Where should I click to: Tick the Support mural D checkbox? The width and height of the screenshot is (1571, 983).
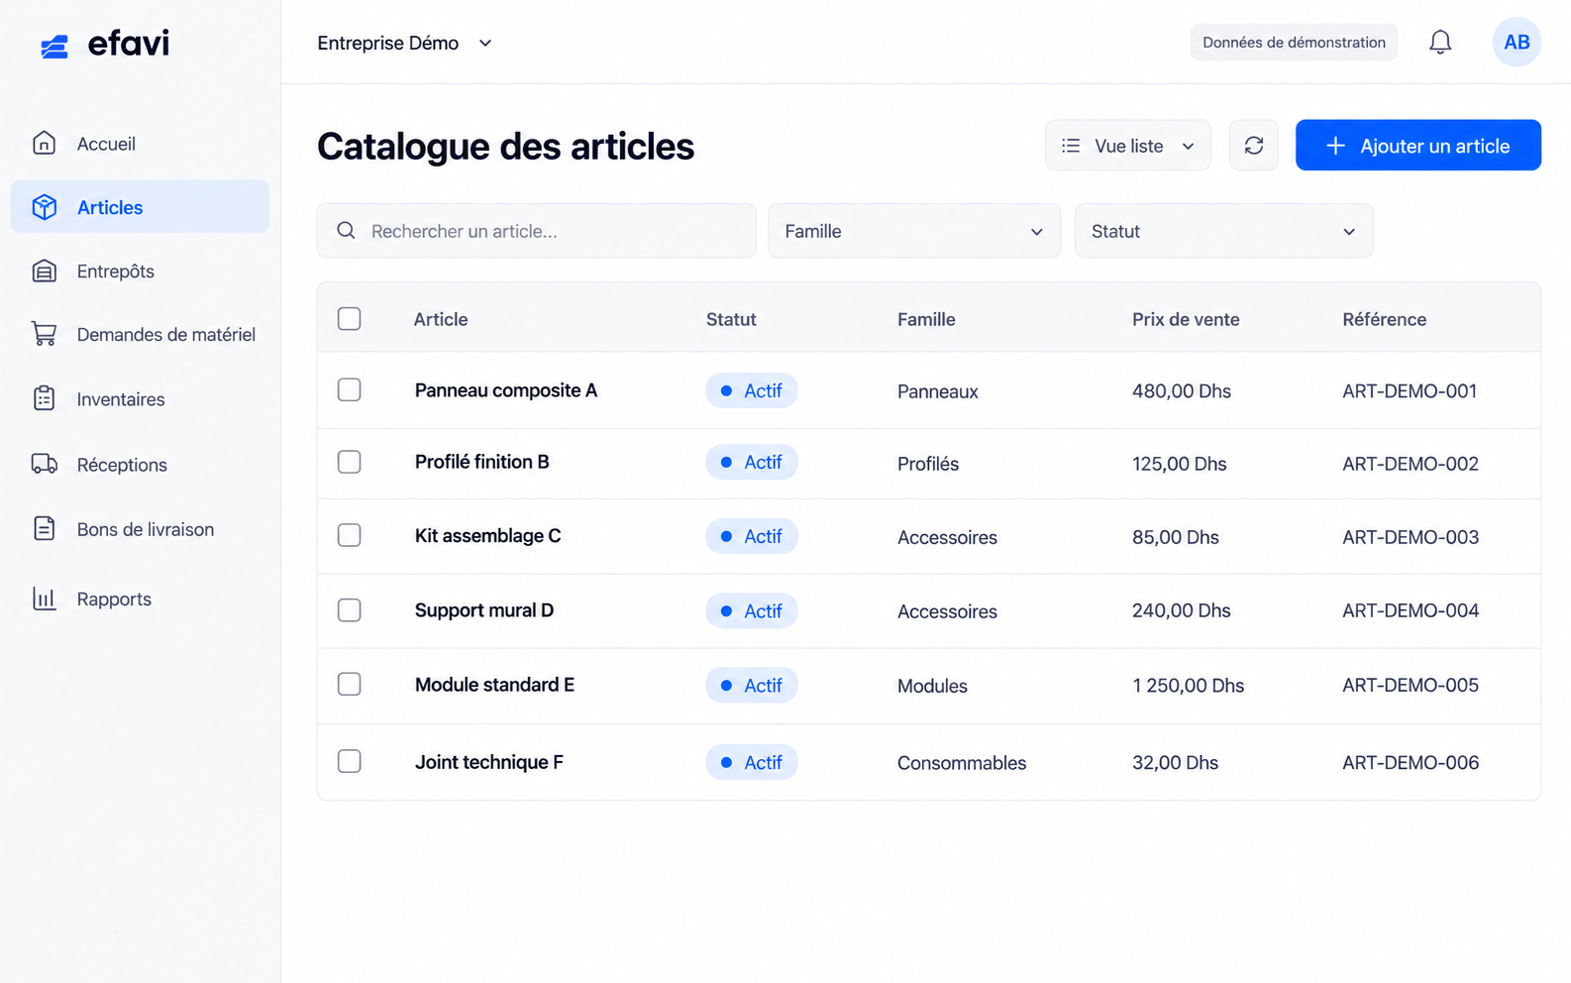(349, 609)
